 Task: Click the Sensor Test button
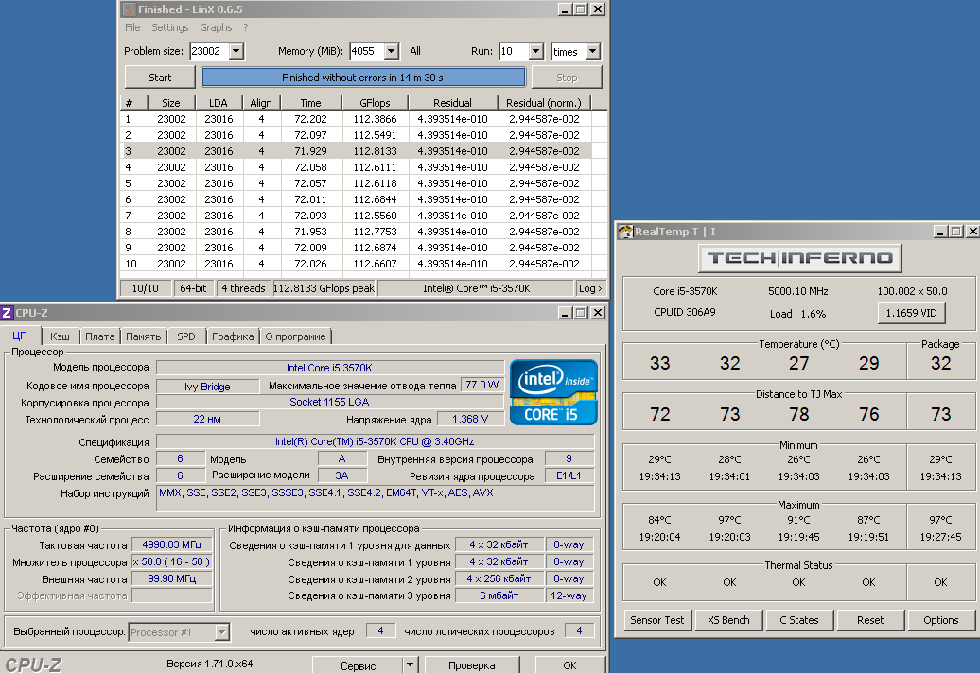(657, 620)
